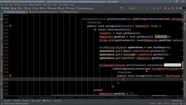The height and width of the screenshot is (105, 186).
Task: Click the Debug app bug icon
Action: [147, 8]
